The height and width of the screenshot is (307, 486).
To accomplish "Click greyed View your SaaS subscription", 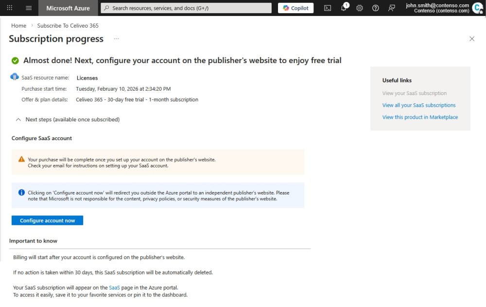I will (x=415, y=93).
